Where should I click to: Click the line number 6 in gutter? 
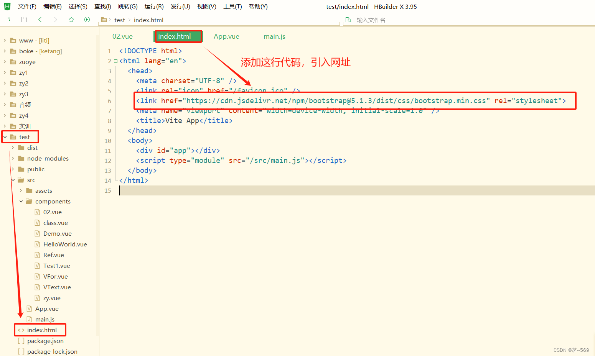coord(109,101)
